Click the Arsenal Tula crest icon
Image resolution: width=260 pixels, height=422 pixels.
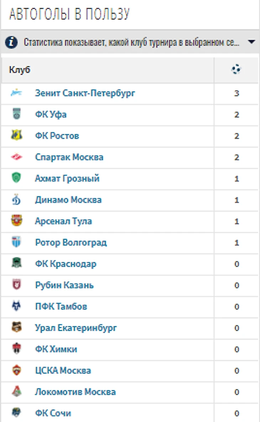tap(16, 221)
